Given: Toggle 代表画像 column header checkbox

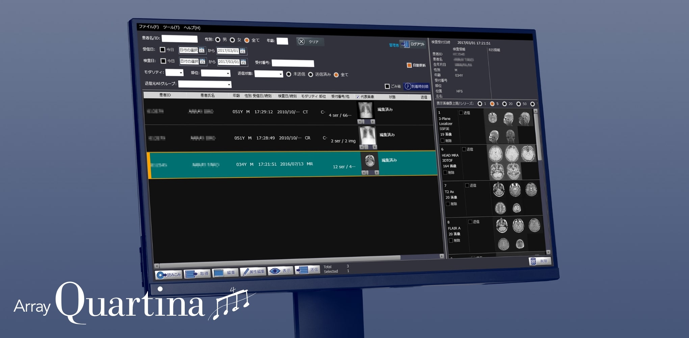Looking at the screenshot, I should click(x=358, y=97).
